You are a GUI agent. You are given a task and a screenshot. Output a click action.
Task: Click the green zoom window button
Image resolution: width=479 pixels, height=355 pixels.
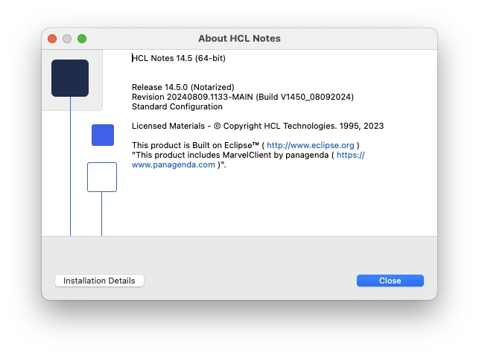[x=82, y=39]
